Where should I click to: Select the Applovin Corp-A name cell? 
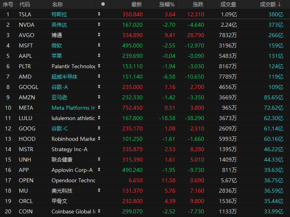click(x=72, y=170)
